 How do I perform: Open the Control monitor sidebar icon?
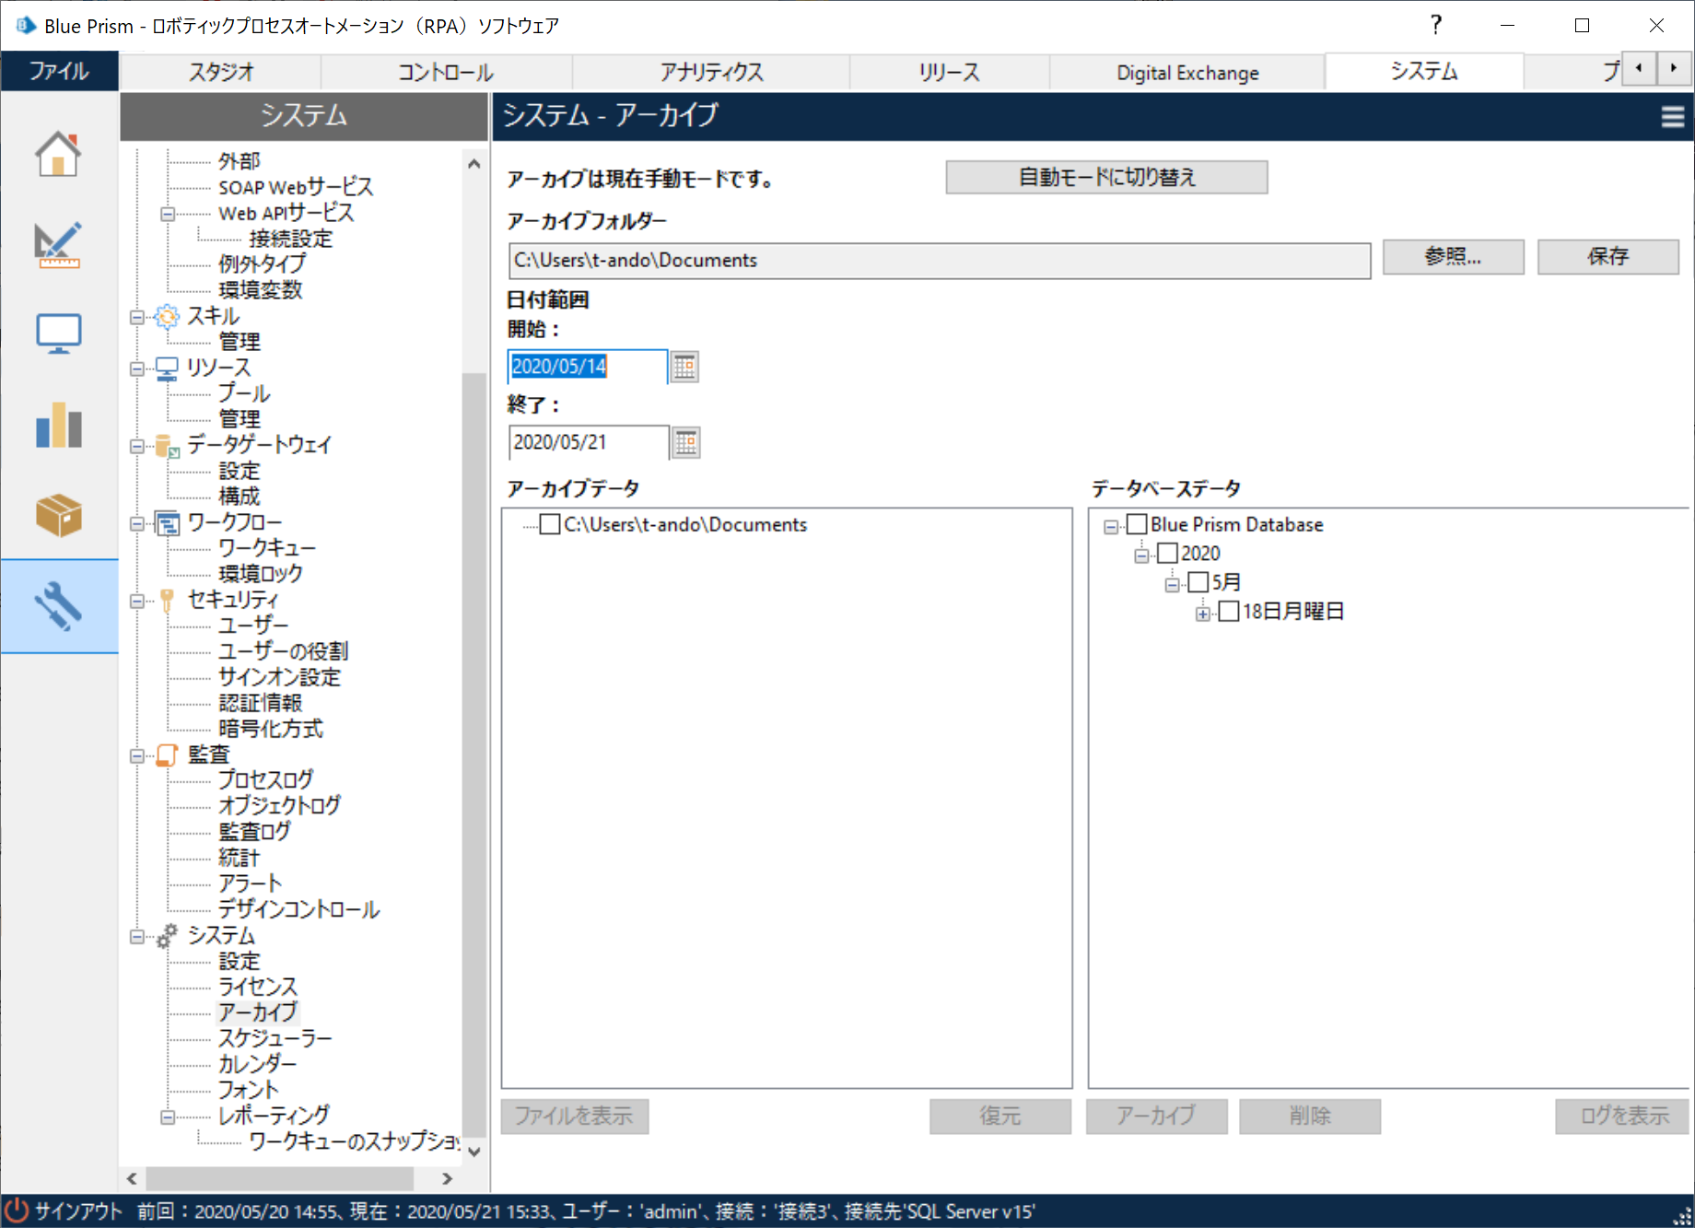coord(58,333)
